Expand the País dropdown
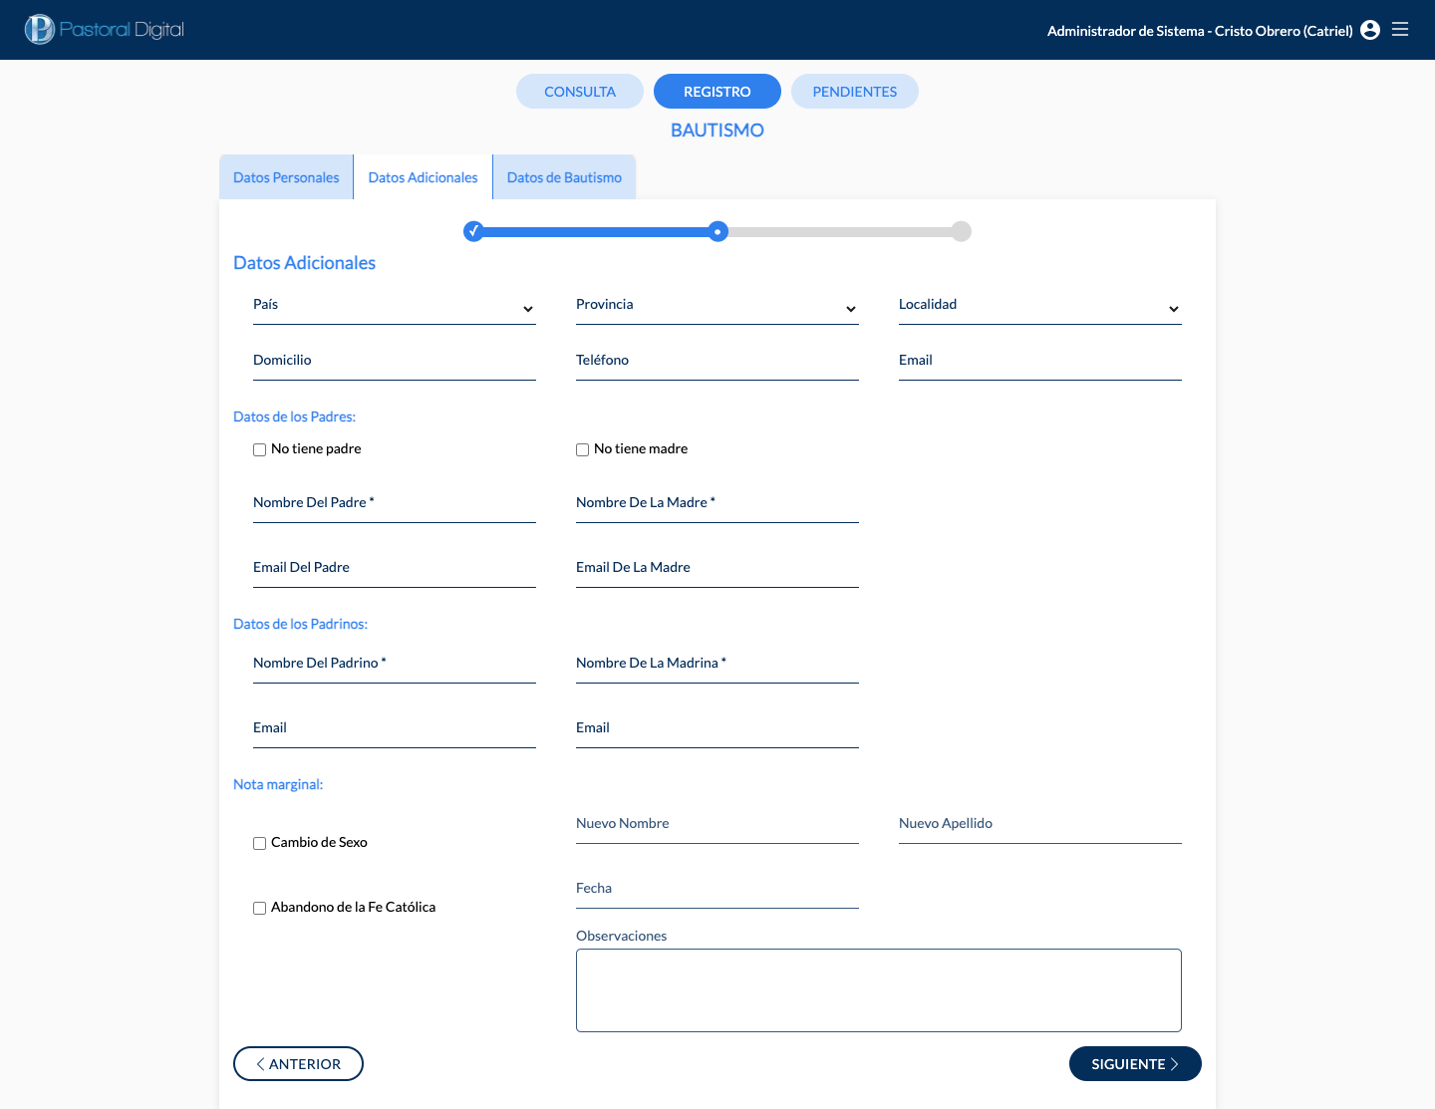Viewport: 1435px width, 1109px height. (x=395, y=307)
